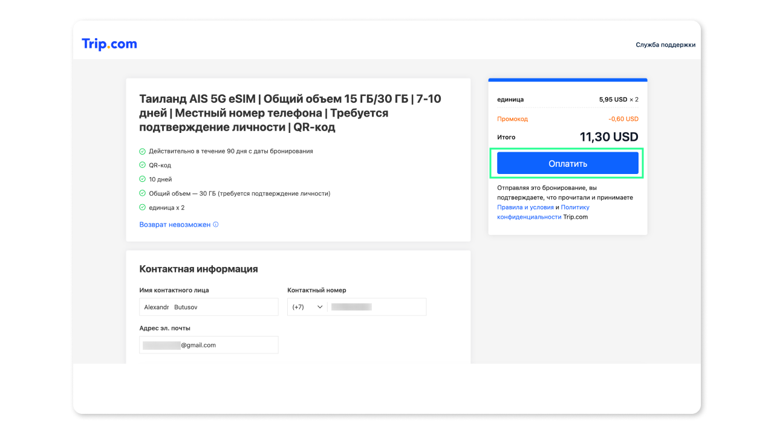Viewport: 774px width, 435px height.
Task: Click the Trip.com logo
Action: tap(109, 44)
